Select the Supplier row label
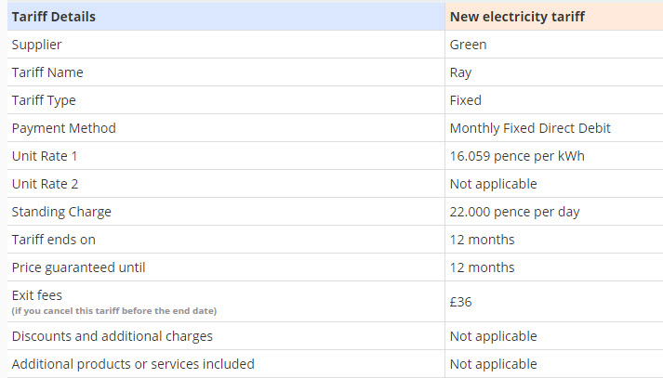 coord(37,45)
